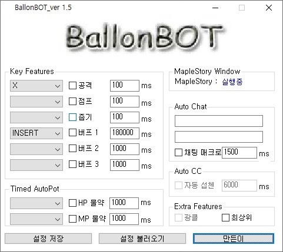Open the 공격 key dropdown showing X

click(36, 86)
